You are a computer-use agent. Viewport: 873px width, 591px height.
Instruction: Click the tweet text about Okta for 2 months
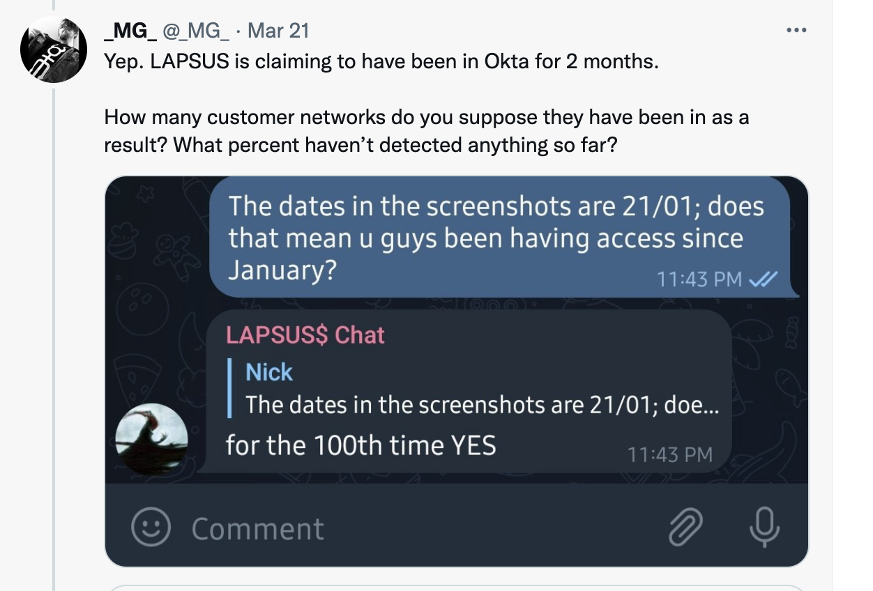point(381,61)
